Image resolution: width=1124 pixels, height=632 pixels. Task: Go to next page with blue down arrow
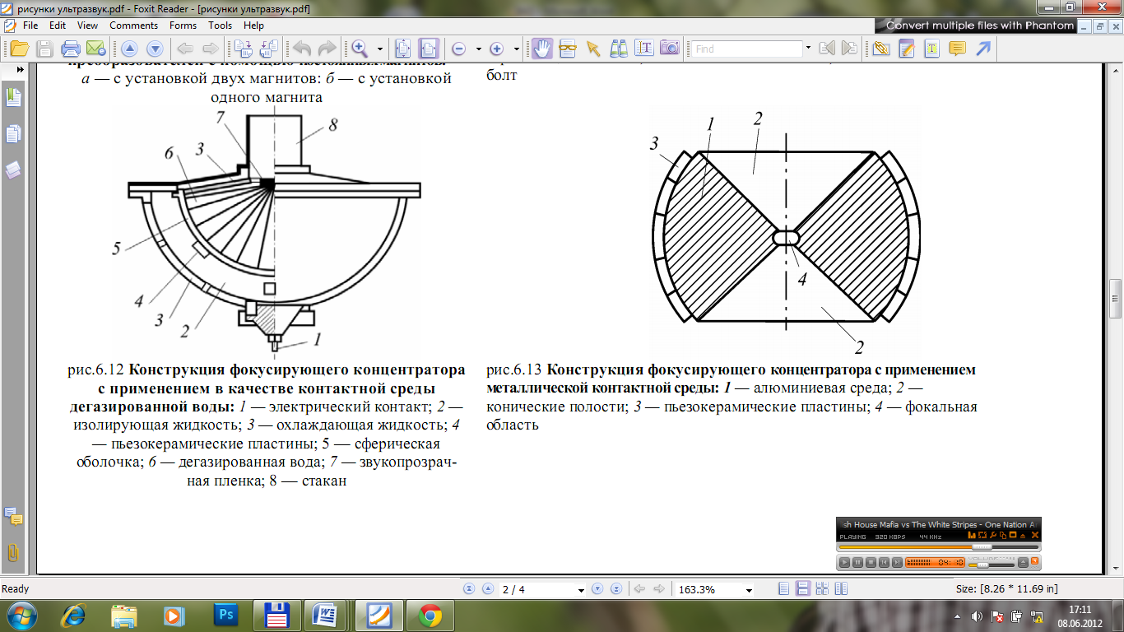155,48
